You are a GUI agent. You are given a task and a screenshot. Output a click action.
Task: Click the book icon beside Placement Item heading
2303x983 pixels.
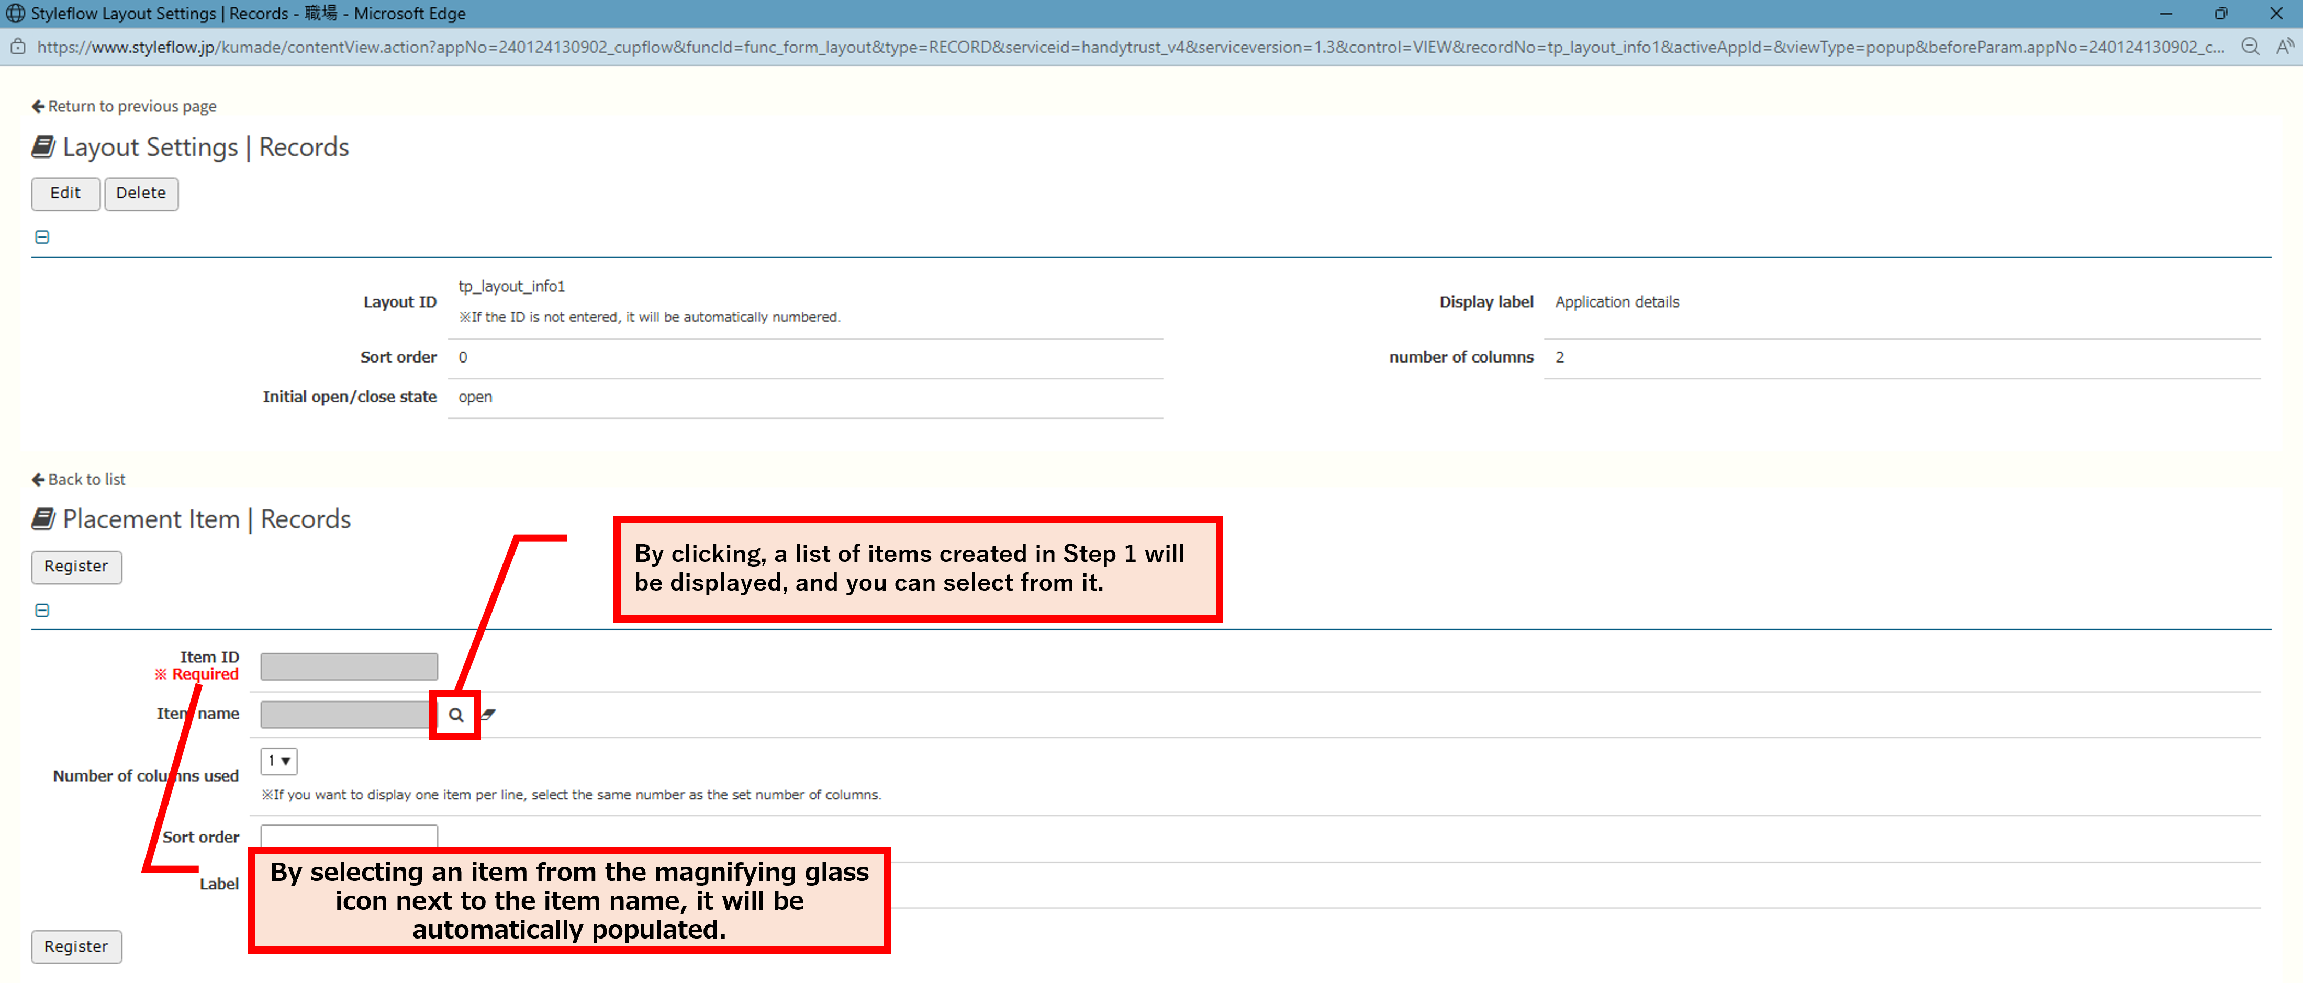(44, 519)
